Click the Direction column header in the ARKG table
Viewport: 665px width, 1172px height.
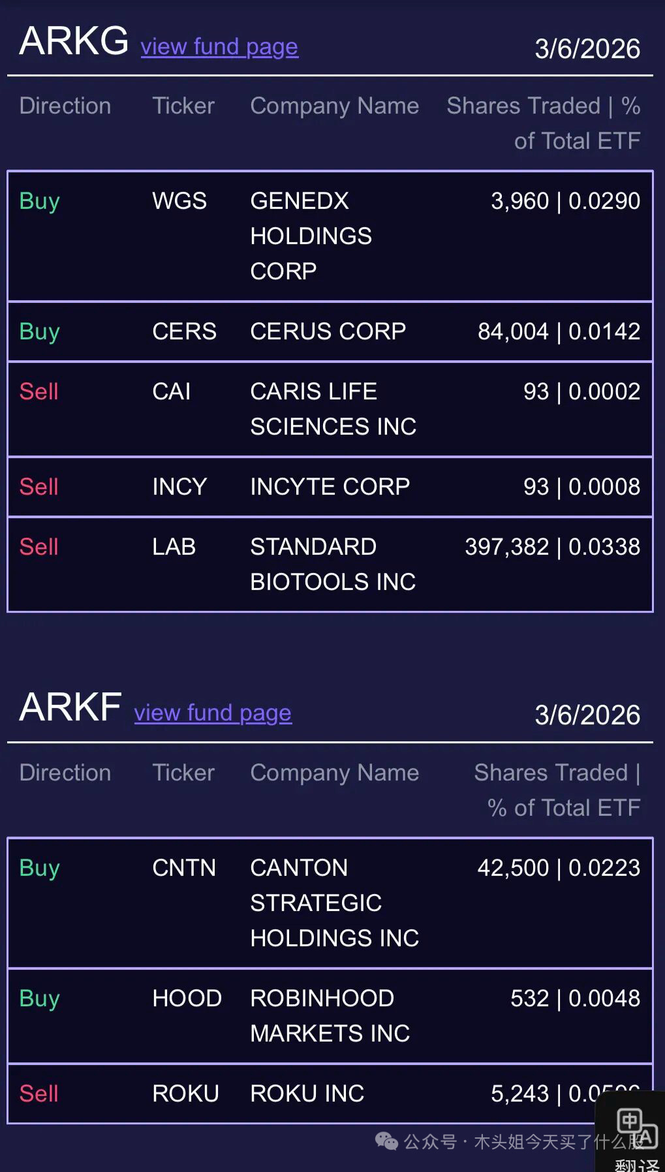point(65,106)
